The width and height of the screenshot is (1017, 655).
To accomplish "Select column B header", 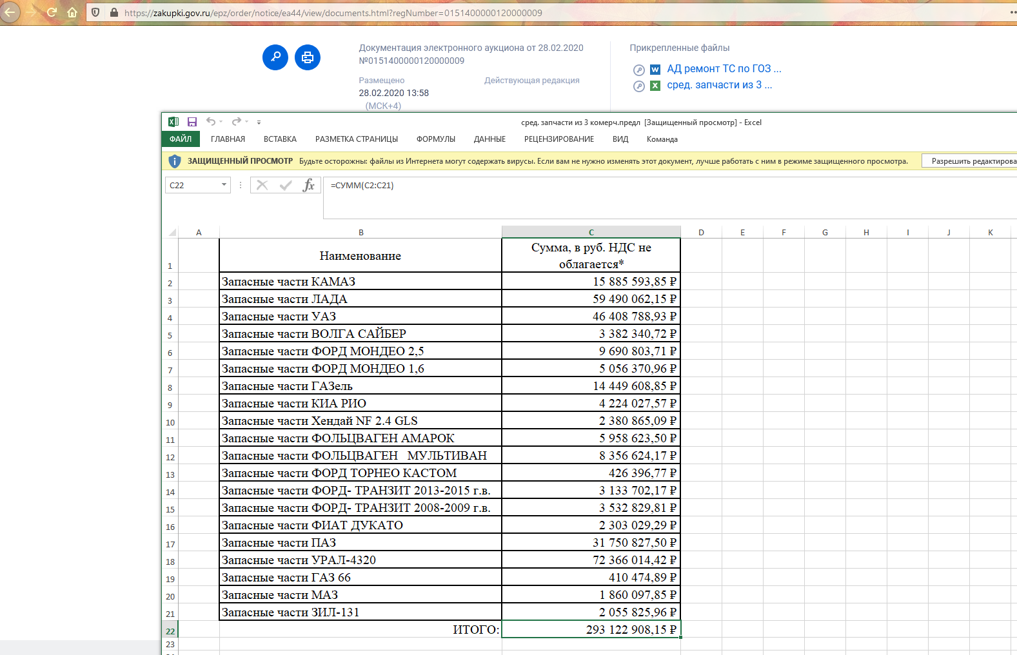I will pyautogui.click(x=361, y=233).
